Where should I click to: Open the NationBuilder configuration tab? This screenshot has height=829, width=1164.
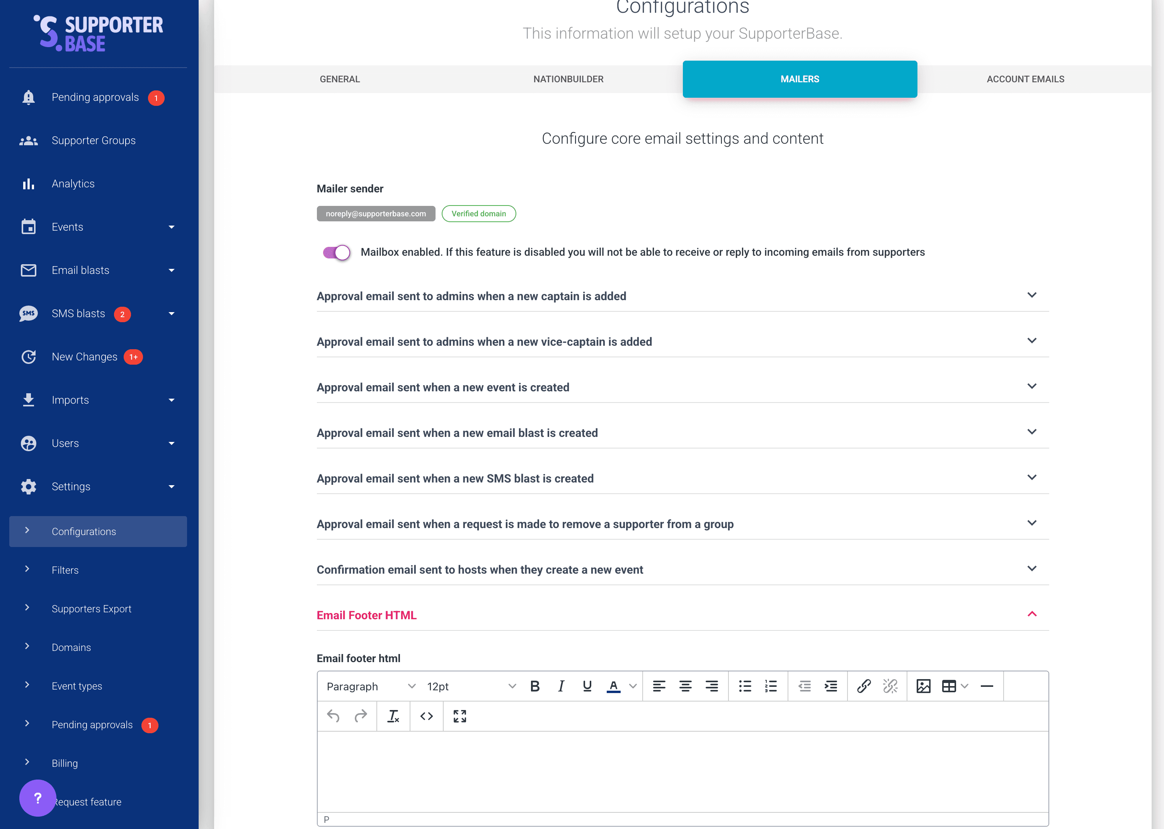568,79
